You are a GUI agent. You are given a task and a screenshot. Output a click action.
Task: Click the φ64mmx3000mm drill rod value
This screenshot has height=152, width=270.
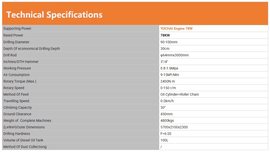tap(174, 55)
